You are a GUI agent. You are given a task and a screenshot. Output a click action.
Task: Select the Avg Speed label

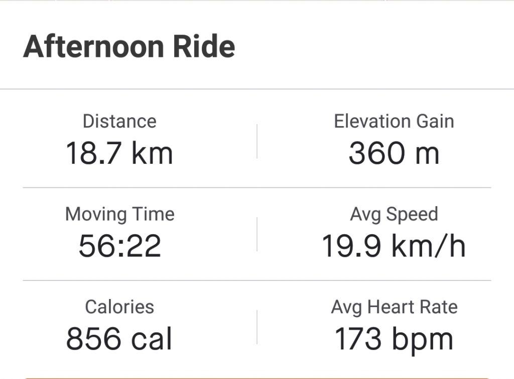pyautogui.click(x=394, y=214)
